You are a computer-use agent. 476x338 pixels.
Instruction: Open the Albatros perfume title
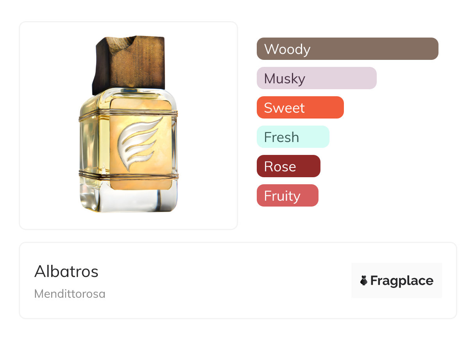(x=66, y=271)
